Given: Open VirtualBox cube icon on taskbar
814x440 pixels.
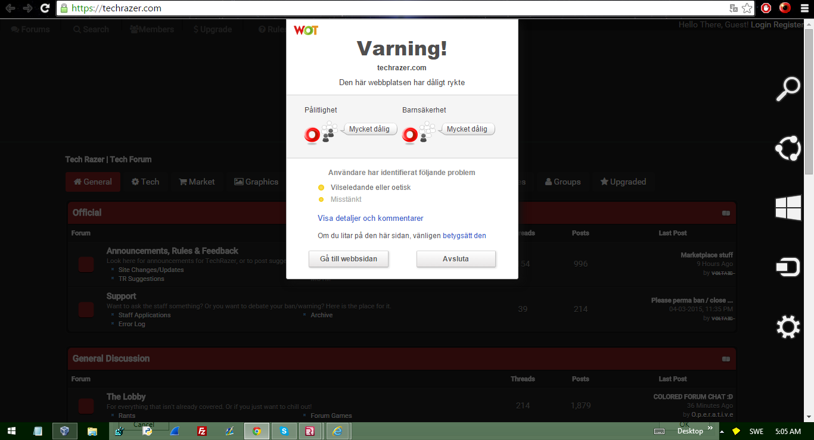Looking at the screenshot, I should (64, 431).
